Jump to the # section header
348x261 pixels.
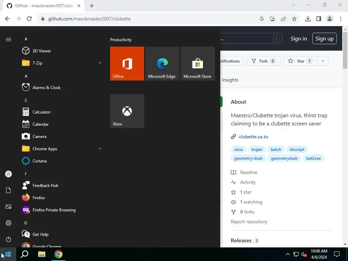pos(26,39)
